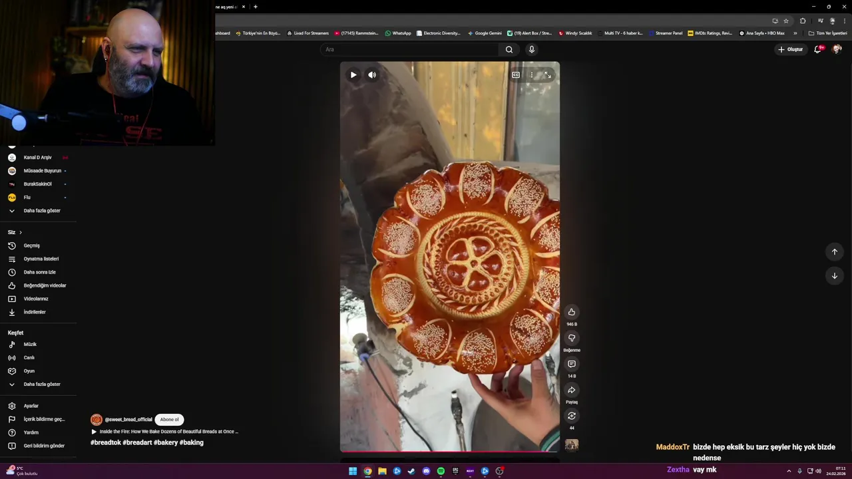Open the WhatsApp bookmark

pyautogui.click(x=398, y=33)
